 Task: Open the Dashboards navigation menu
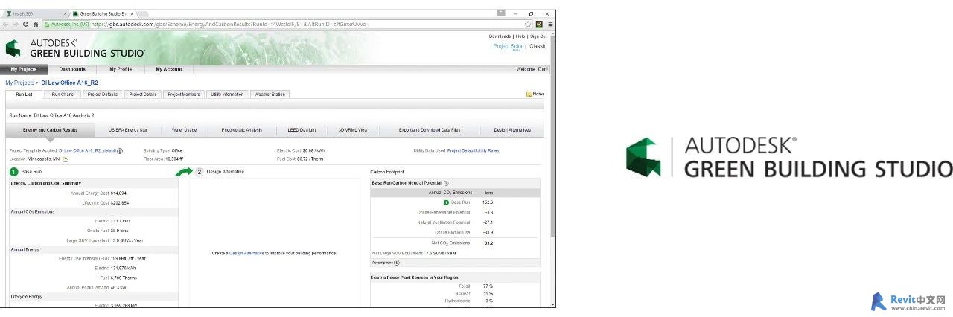click(x=72, y=69)
